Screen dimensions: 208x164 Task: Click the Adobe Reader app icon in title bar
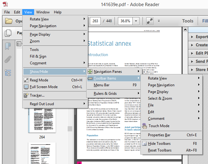click(x=5, y=4)
